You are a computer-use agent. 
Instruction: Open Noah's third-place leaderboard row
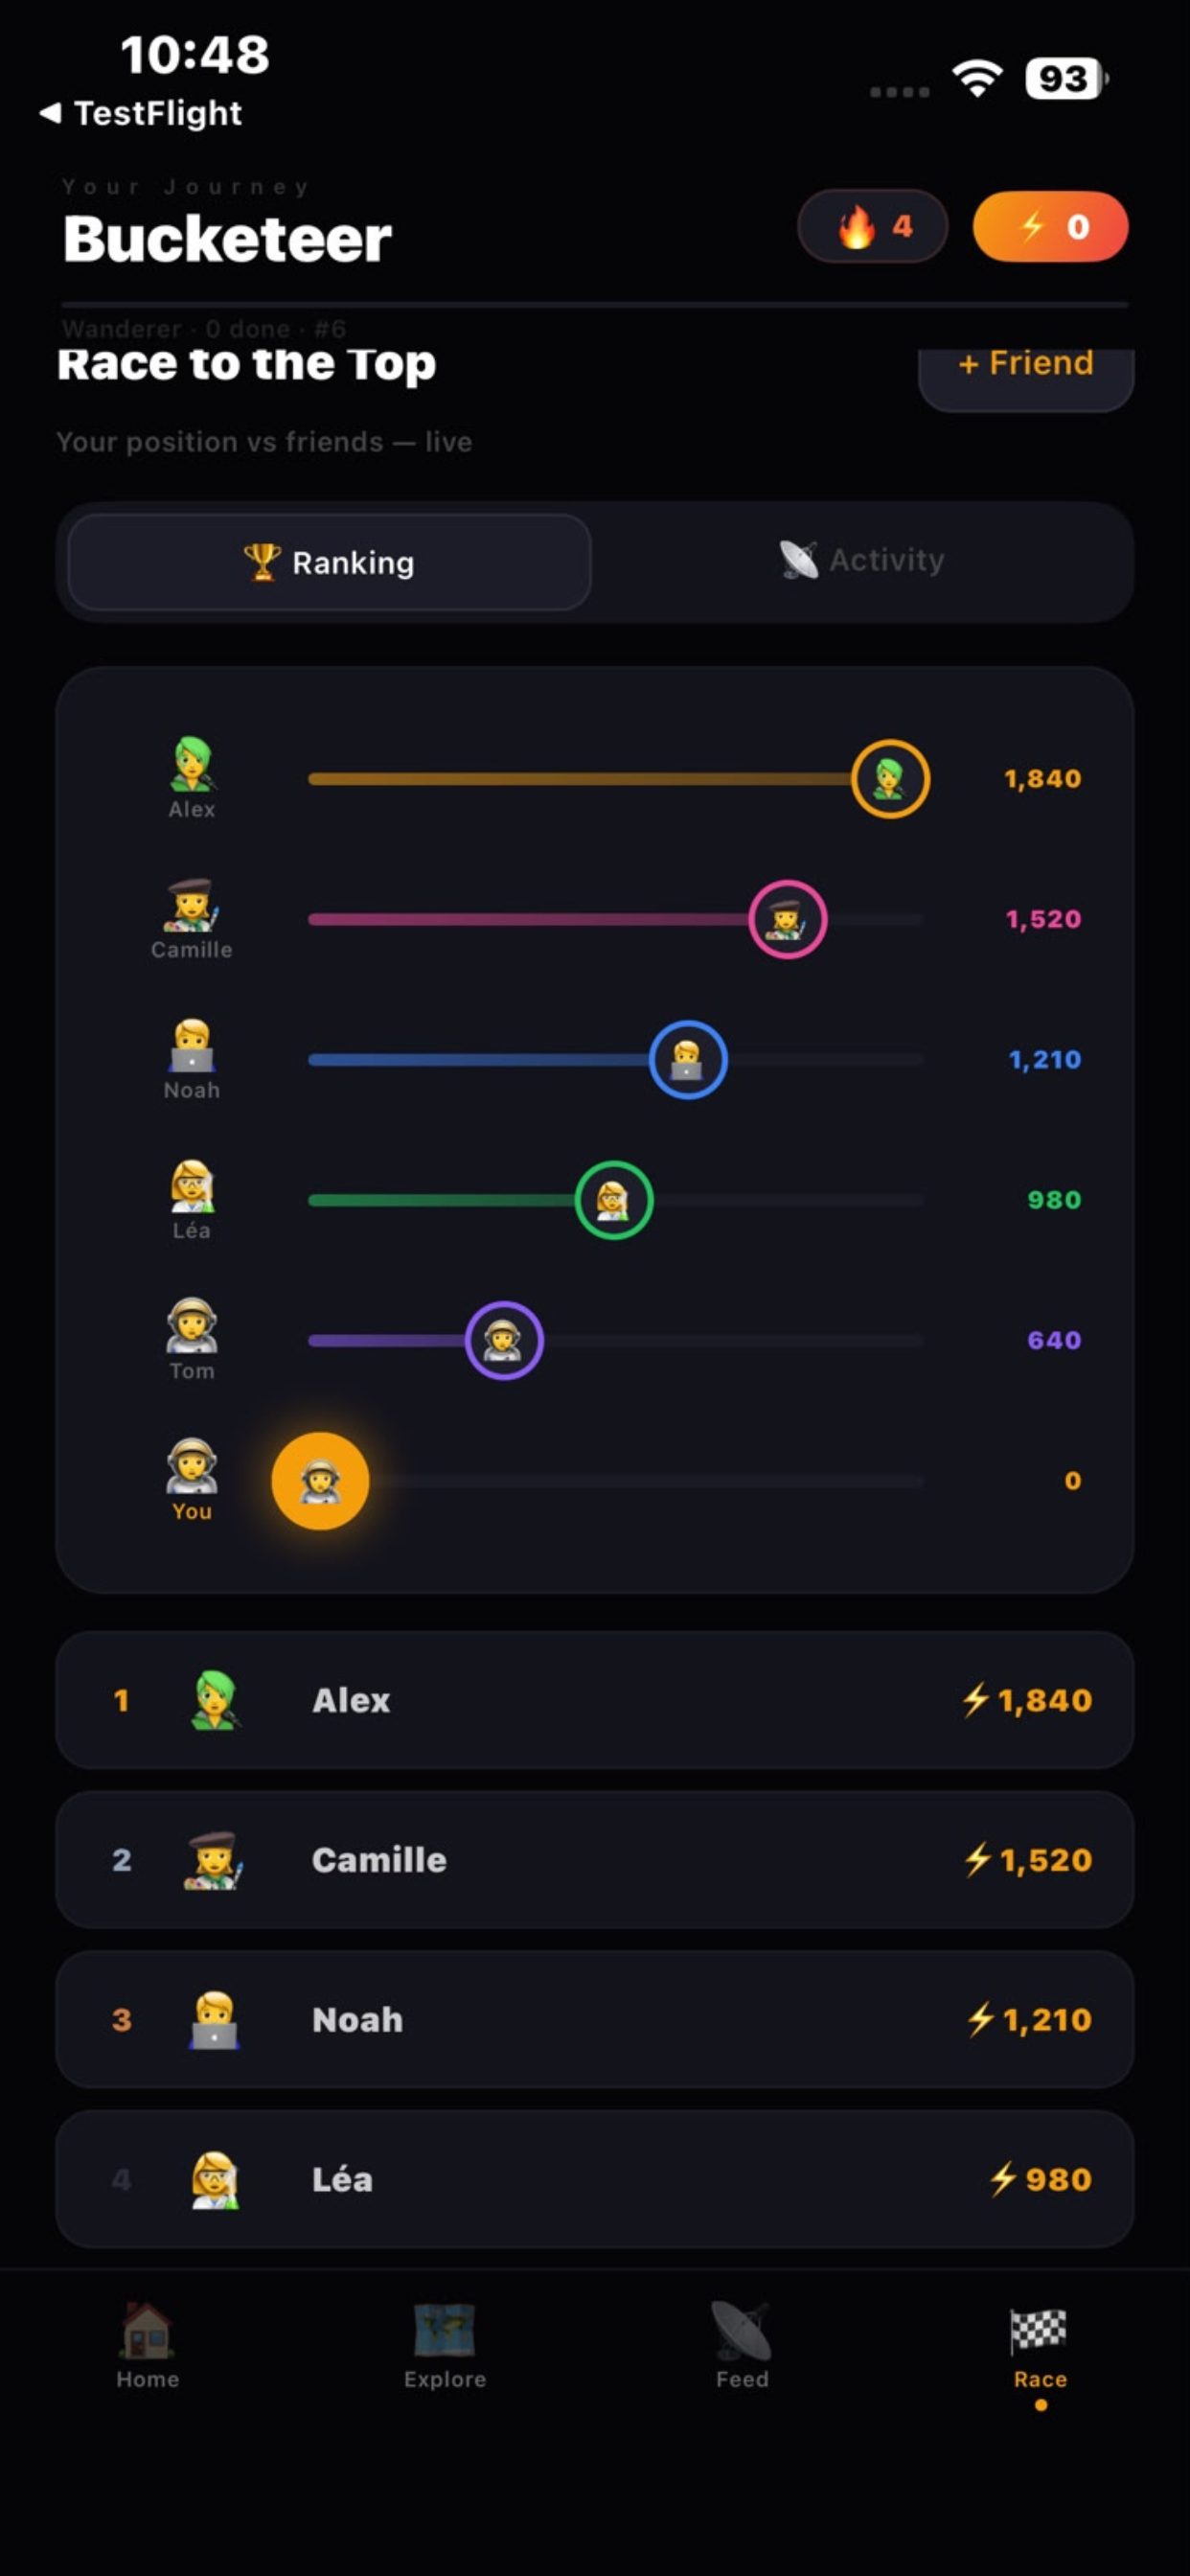click(595, 2020)
